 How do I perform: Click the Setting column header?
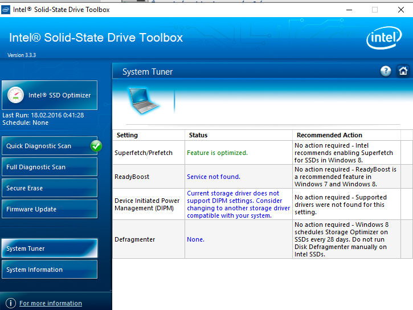point(149,135)
